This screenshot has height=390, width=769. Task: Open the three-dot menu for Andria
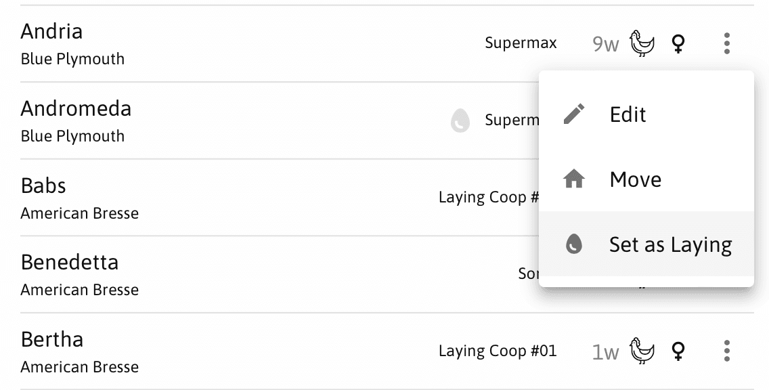click(727, 43)
